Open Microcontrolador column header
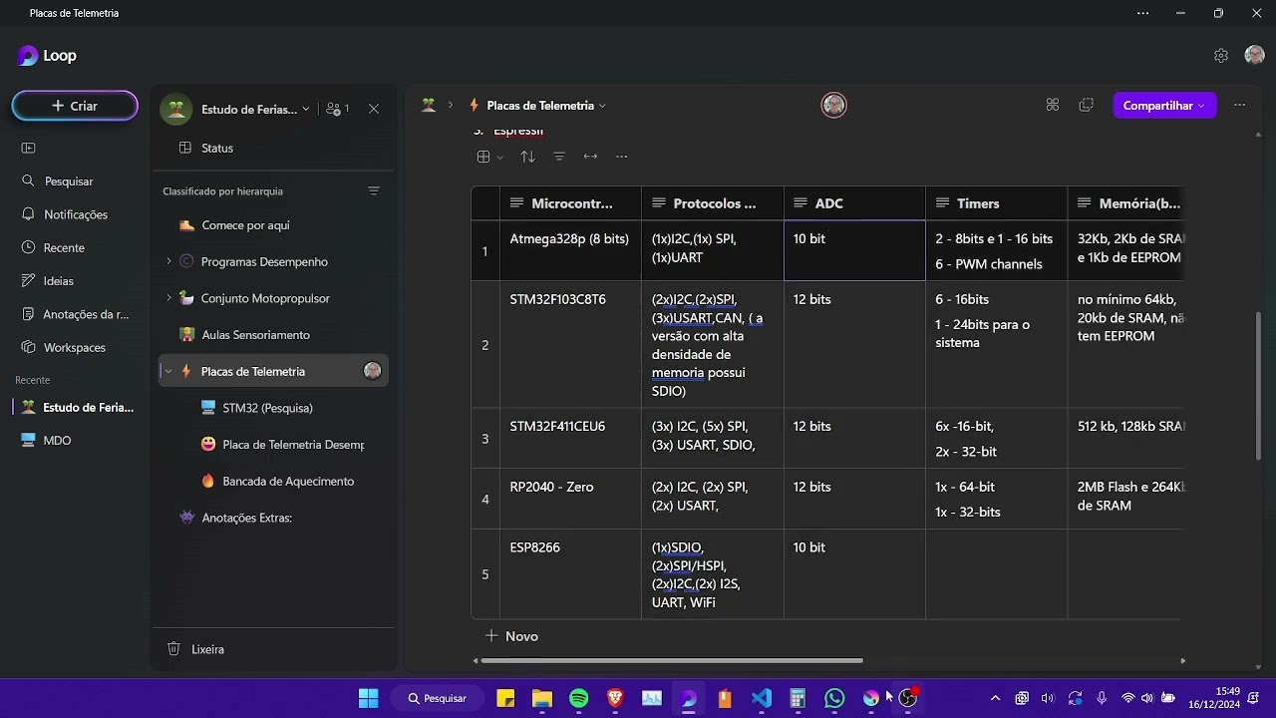The height and width of the screenshot is (718, 1276). click(x=570, y=203)
